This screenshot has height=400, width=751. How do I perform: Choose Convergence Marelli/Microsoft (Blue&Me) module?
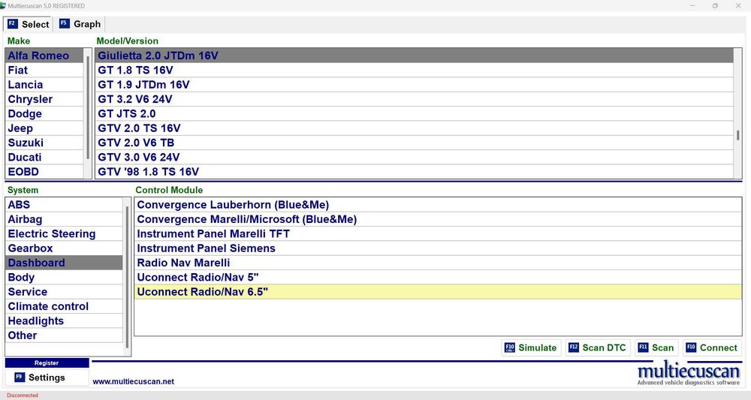(x=438, y=219)
